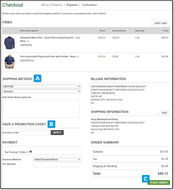The width and height of the screenshot is (174, 190).
Task: Click the Tax Exempt info icon
Action: click(31, 152)
